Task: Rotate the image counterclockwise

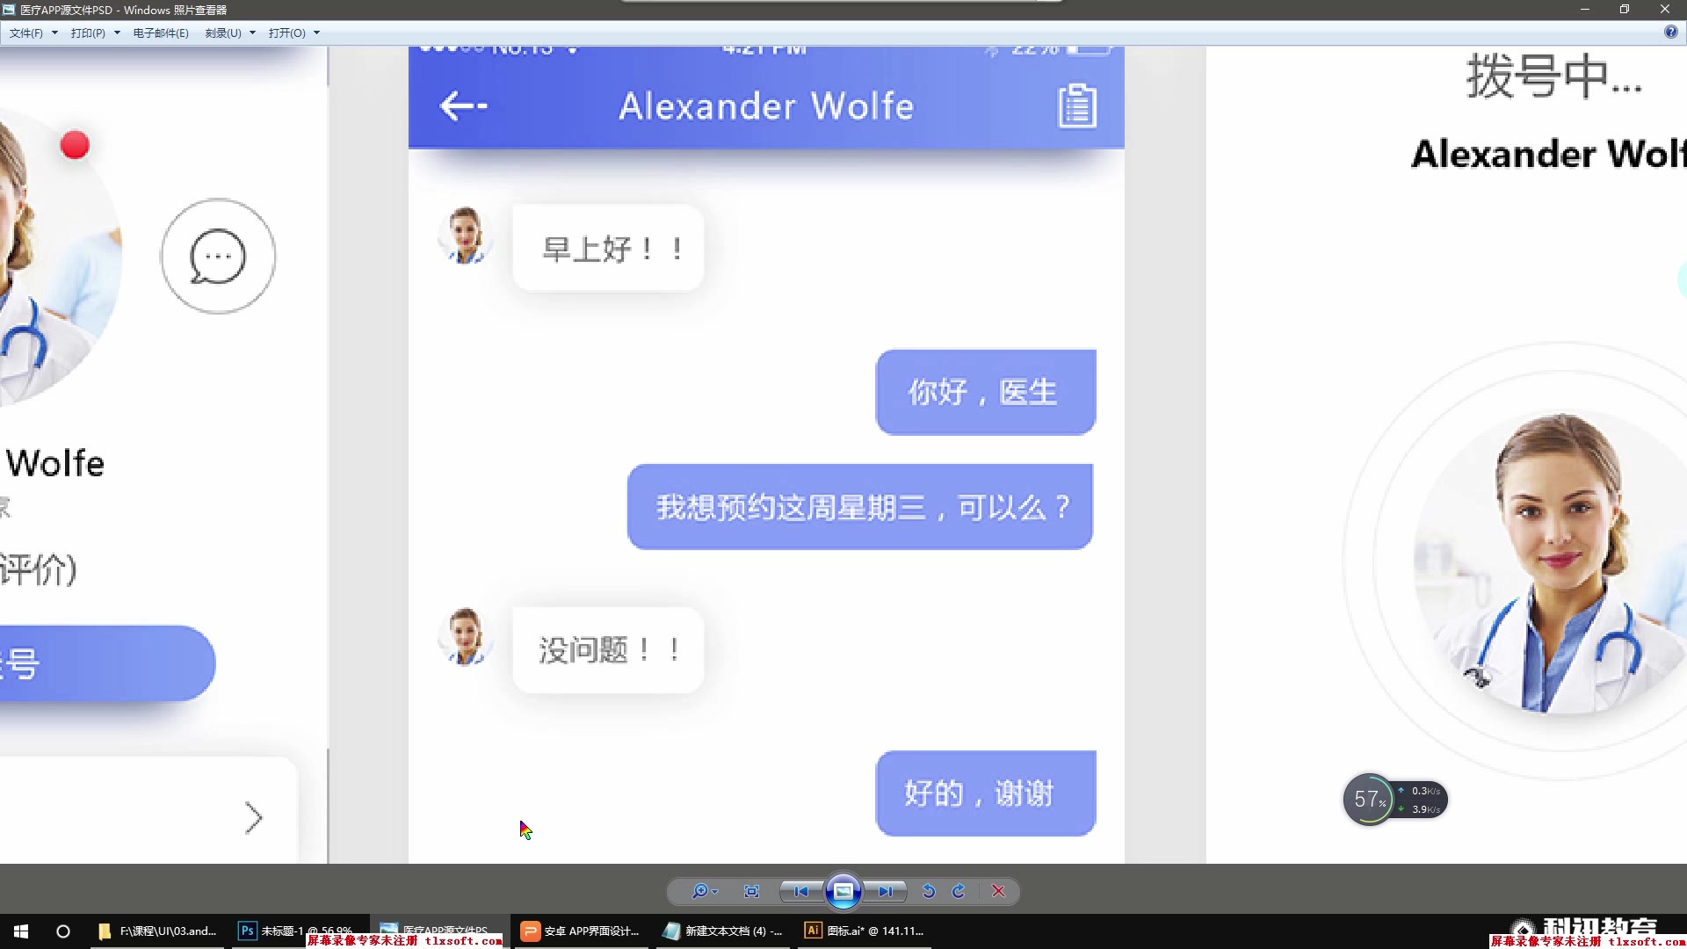Action: [929, 891]
